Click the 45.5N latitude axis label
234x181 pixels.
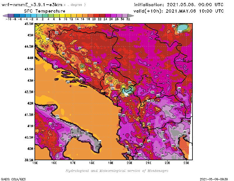coord(29,24)
